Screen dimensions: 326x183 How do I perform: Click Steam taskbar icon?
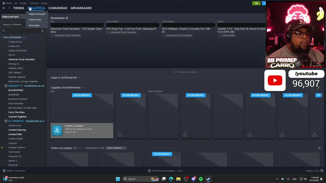point(208,179)
